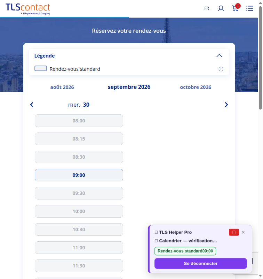The height and width of the screenshot is (279, 263).
Task: Switch to octobre 2026 month
Action: click(196, 87)
